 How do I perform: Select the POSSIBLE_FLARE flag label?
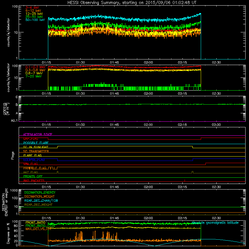pos(36,143)
